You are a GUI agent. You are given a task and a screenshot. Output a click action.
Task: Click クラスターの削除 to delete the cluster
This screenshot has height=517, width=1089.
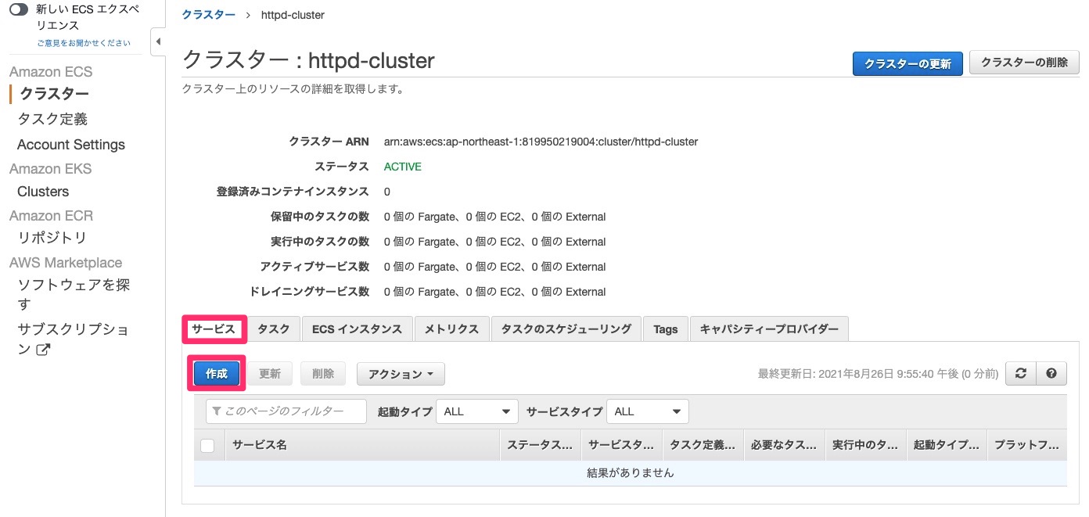point(1024,63)
